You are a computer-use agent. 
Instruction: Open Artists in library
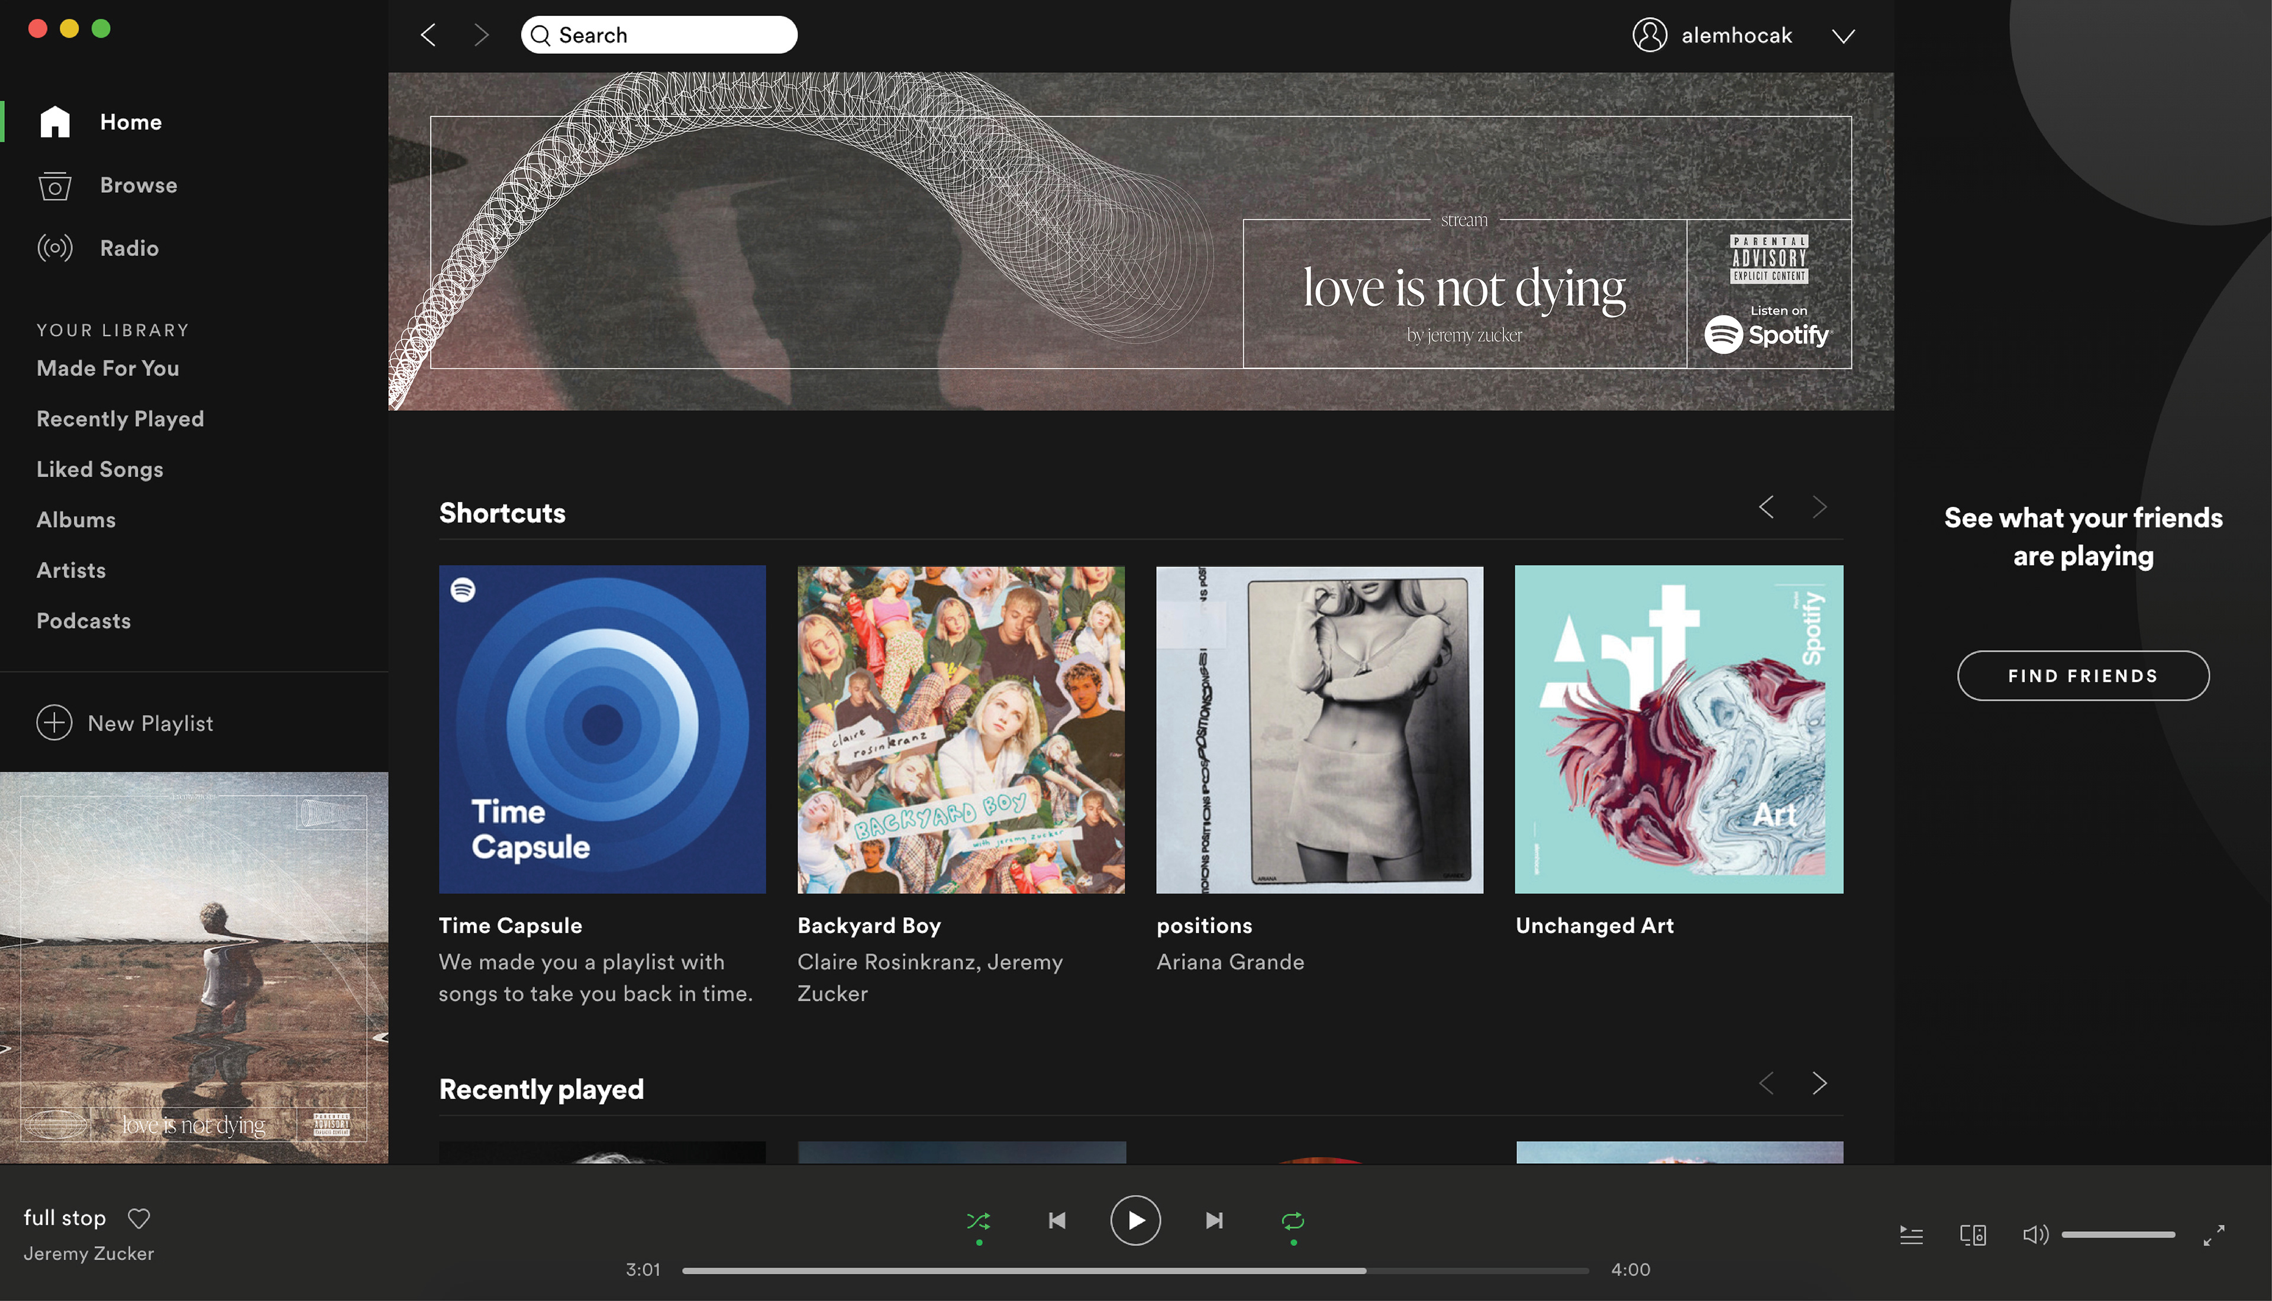(70, 570)
